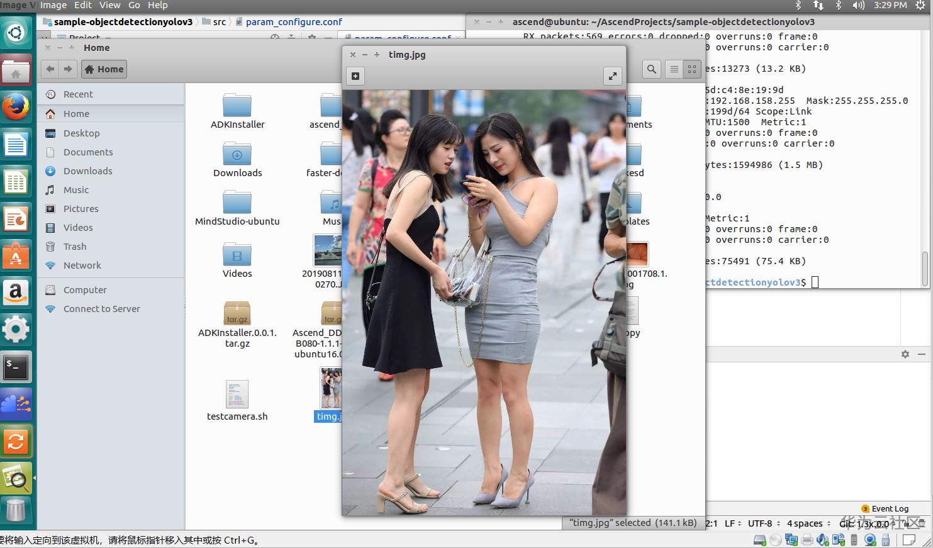This screenshot has height=548, width=933.
Task: Open Firefox from the launcher
Action: click(16, 108)
